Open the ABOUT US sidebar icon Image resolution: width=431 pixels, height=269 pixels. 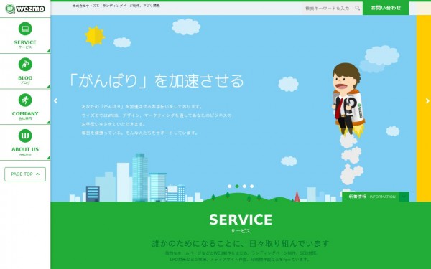(25, 136)
